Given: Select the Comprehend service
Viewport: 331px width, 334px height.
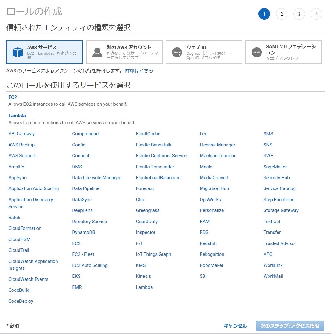Looking at the screenshot, I should 85,134.
